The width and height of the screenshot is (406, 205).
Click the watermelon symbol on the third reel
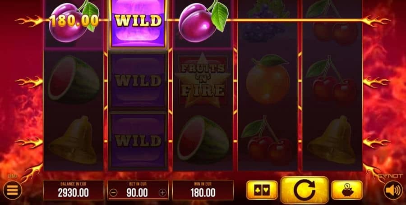[x=203, y=139]
